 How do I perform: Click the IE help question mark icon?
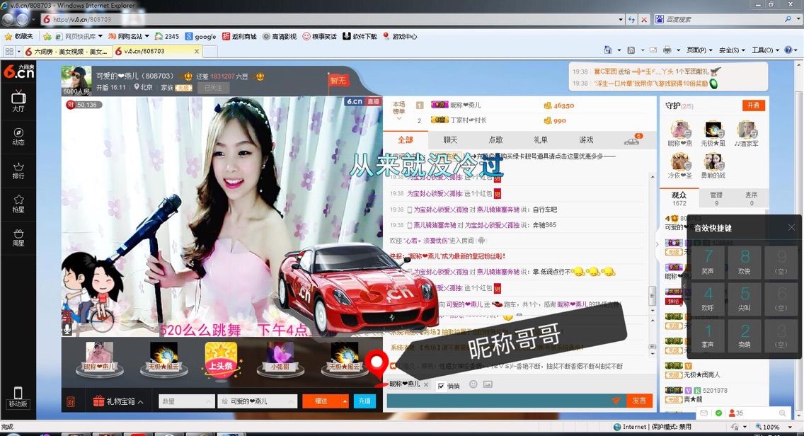click(788, 50)
